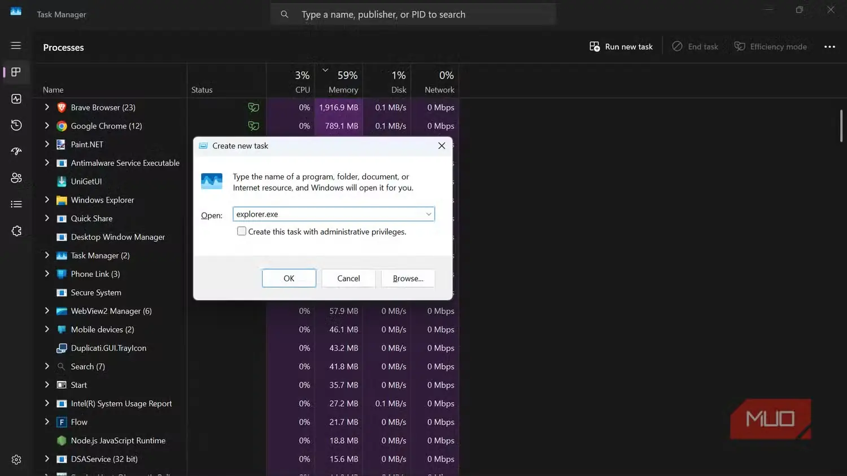Click Google Chrome memory value 789.1 MB
The height and width of the screenshot is (476, 847).
pyautogui.click(x=342, y=126)
